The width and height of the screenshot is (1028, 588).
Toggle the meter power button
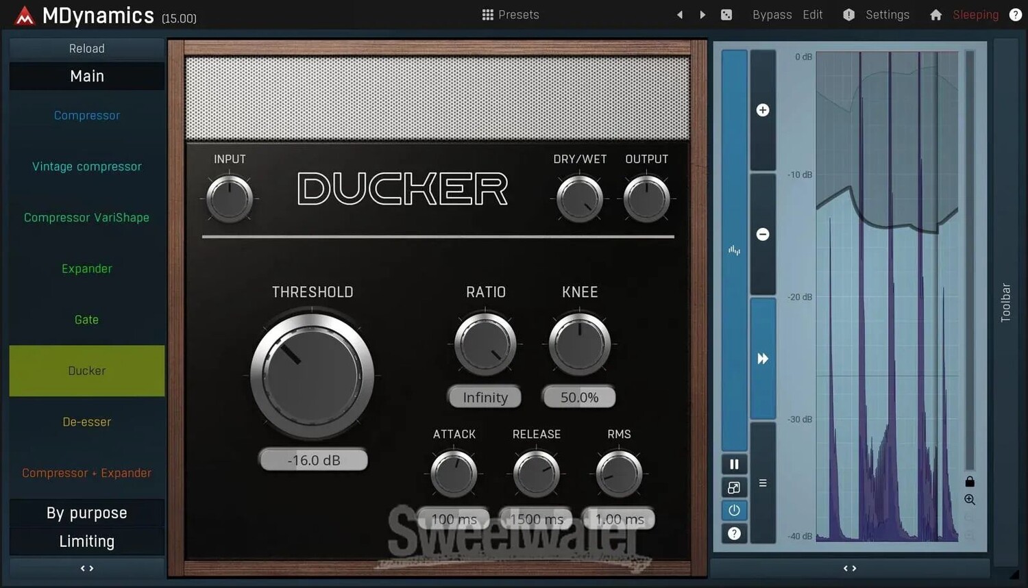point(734,510)
